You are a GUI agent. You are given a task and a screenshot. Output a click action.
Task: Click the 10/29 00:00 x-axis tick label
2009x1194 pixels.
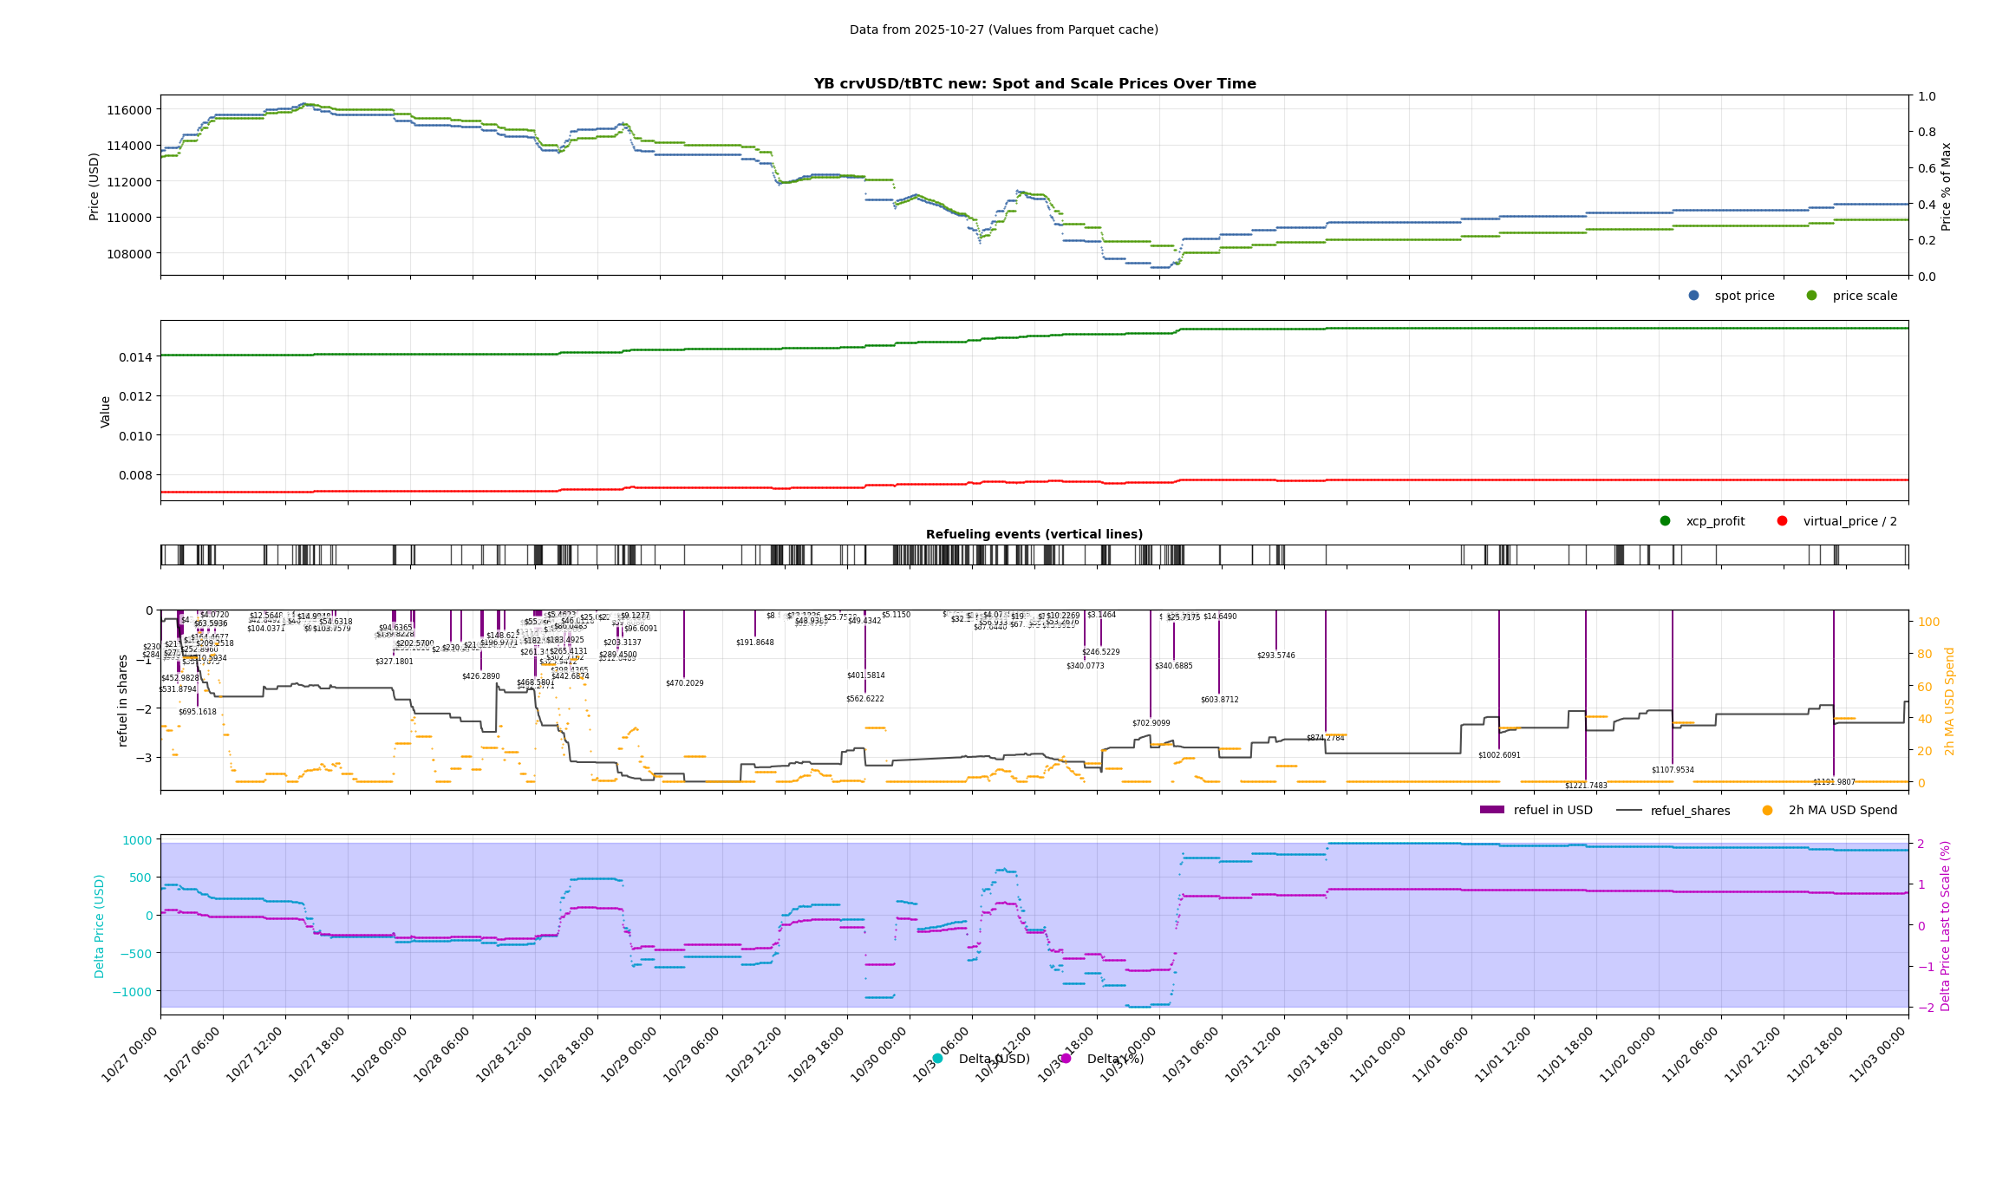(629, 1054)
